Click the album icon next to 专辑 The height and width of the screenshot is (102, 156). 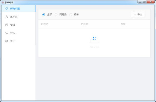[x=7, y=25]
